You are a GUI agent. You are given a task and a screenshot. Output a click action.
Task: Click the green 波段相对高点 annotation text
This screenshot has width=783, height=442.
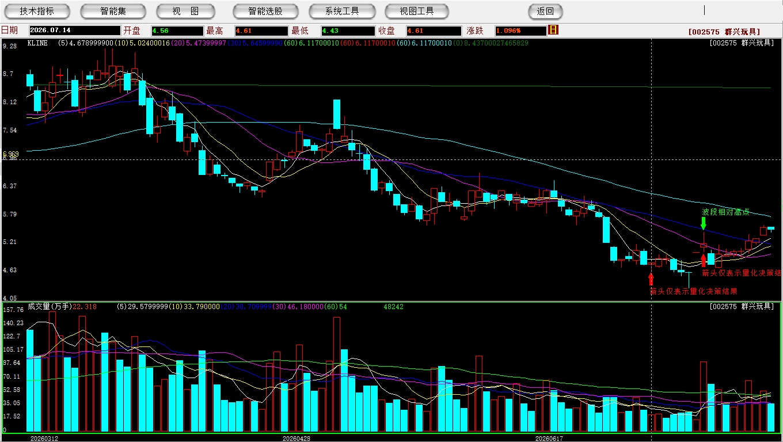[725, 212]
